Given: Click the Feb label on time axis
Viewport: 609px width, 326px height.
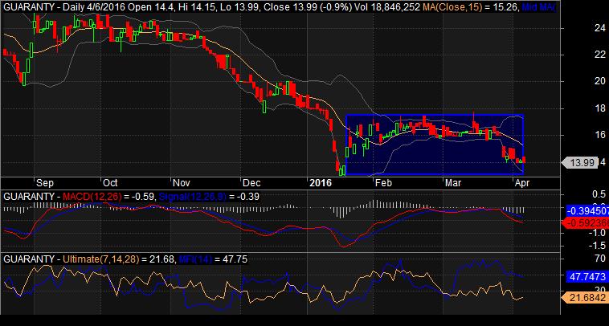Looking at the screenshot, I should click(383, 183).
